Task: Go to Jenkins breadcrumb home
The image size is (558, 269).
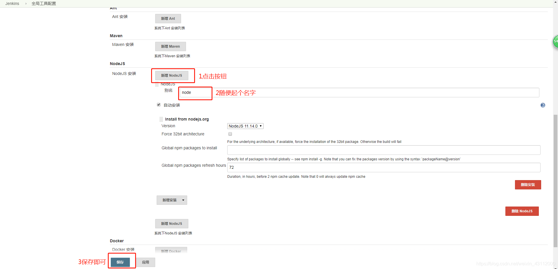Action: 12,3
